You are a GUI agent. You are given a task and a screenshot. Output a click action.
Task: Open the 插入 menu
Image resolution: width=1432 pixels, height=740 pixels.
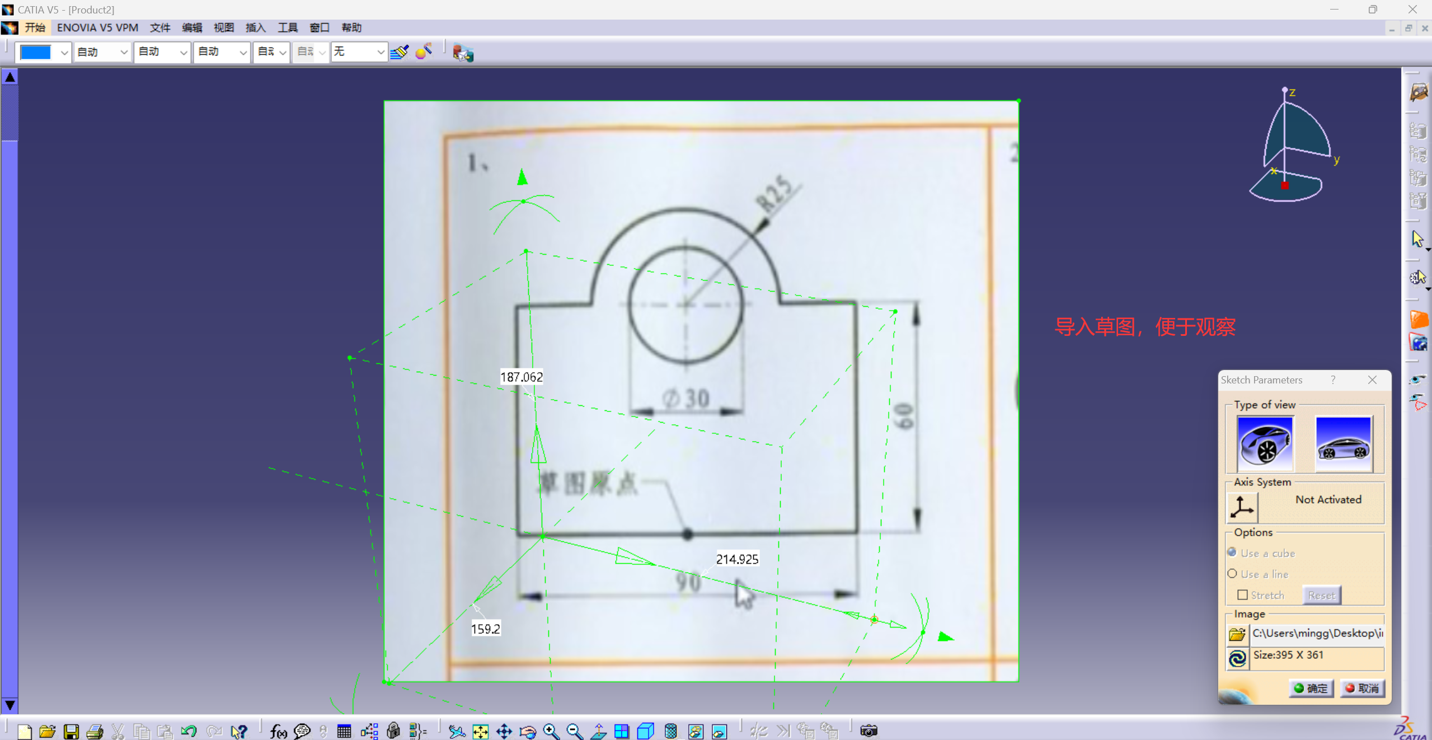(255, 27)
